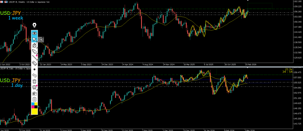
Task: Activate the USDJPY Daily chart title bar
Action: [18, 68]
